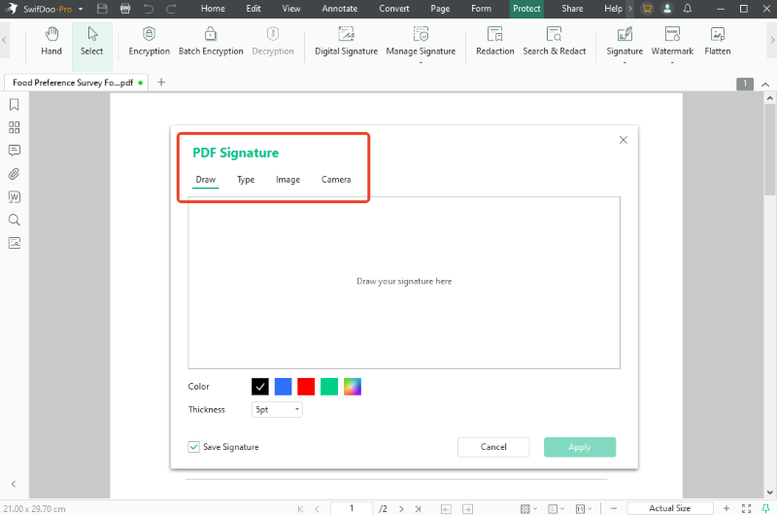Undo the last action
777x515 pixels.
(149, 9)
